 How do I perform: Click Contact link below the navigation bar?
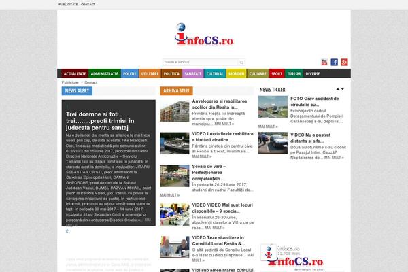[x=90, y=82]
